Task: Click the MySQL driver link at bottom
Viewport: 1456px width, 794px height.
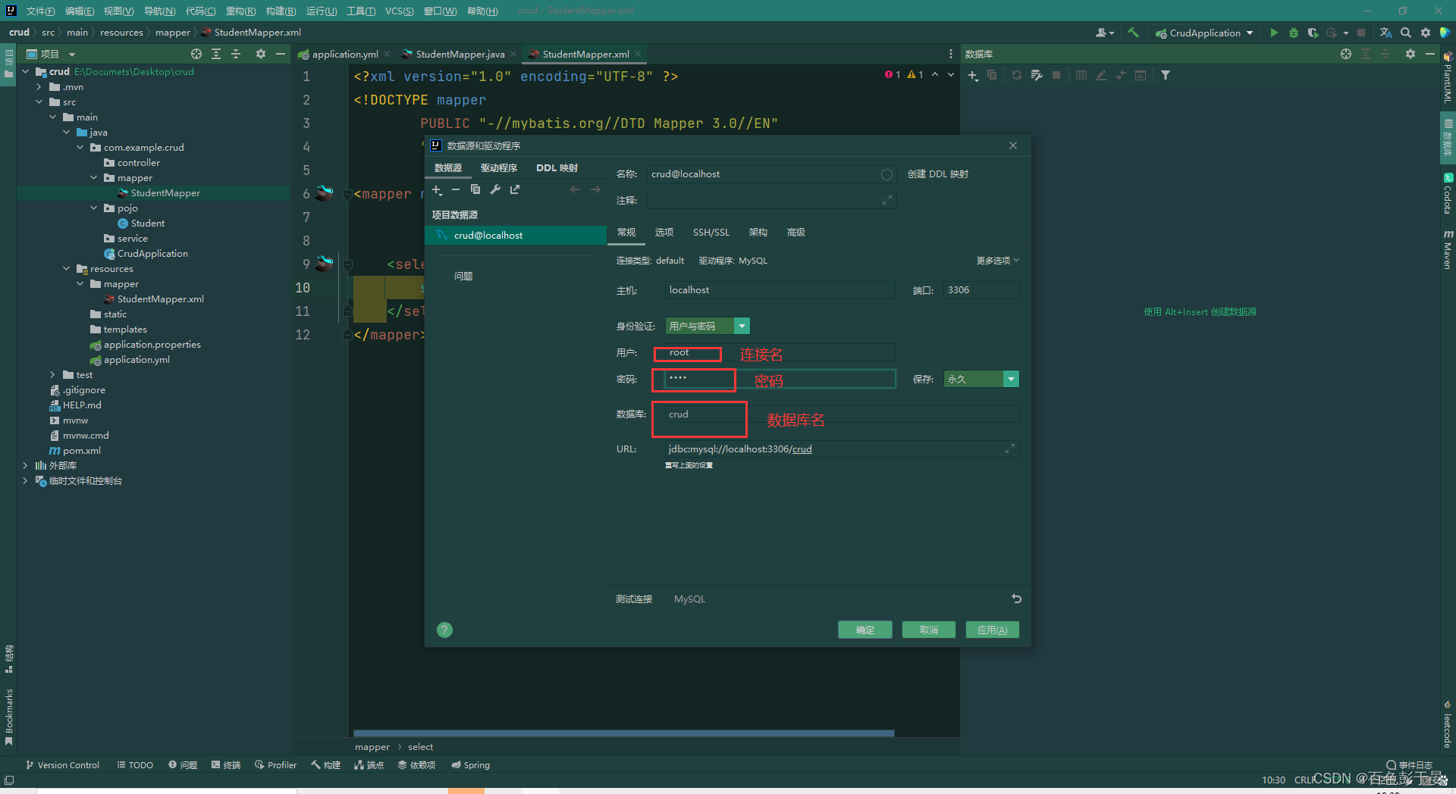Action: coord(689,599)
